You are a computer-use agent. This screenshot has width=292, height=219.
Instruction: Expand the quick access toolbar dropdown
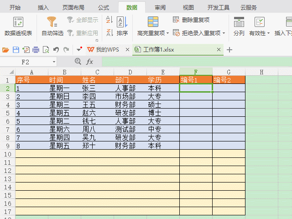[x=79, y=49]
